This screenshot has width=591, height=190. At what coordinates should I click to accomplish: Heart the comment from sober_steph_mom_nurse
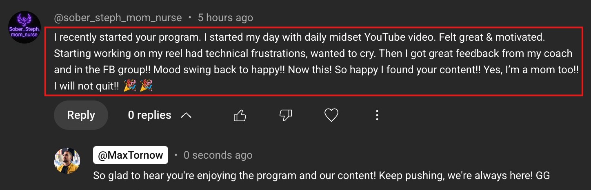point(331,116)
